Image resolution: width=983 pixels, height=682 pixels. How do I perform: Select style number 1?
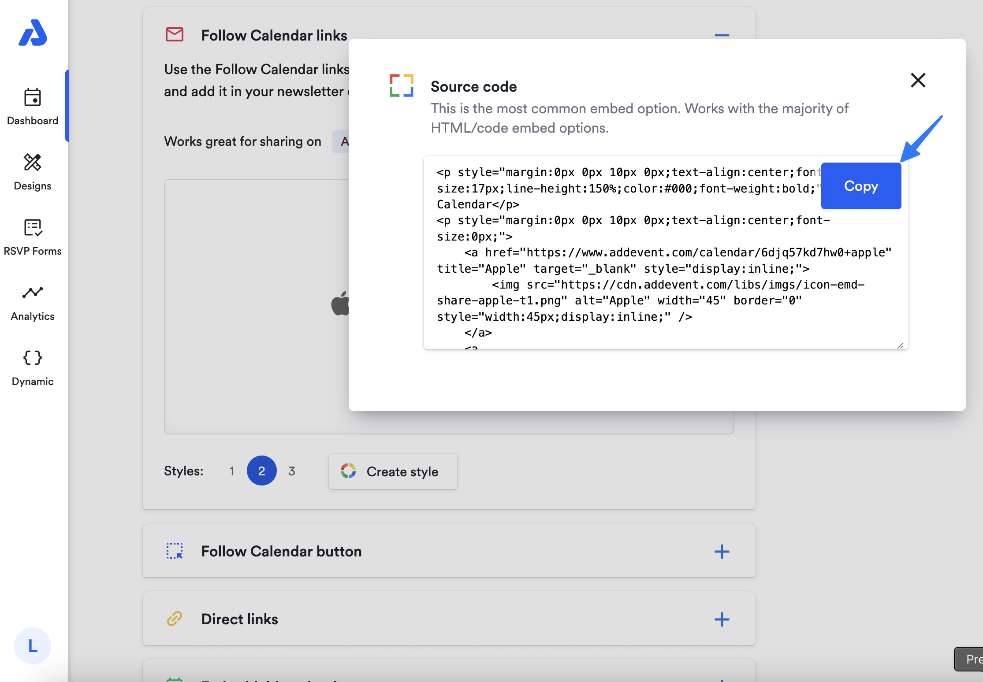click(231, 471)
